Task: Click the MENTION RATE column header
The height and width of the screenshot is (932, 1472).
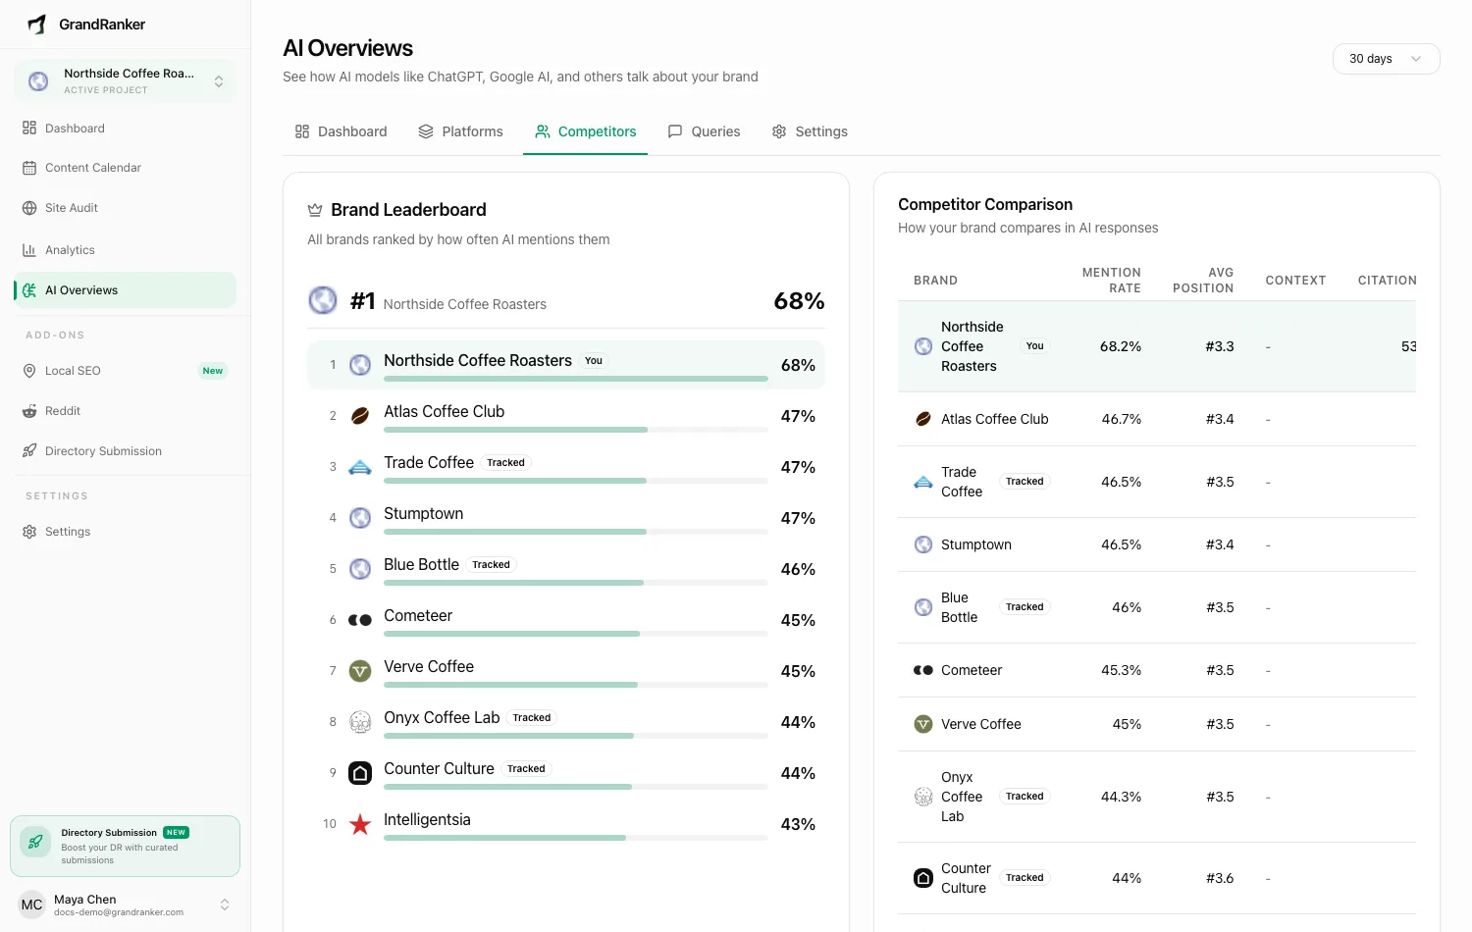Action: point(1111,281)
